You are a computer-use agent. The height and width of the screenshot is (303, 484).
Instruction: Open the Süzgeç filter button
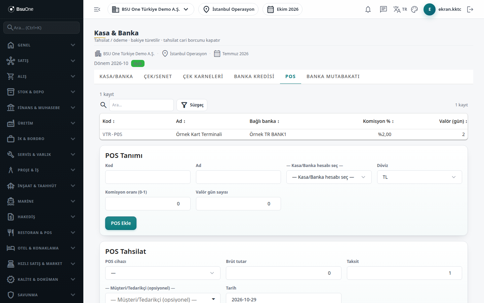[192, 105]
